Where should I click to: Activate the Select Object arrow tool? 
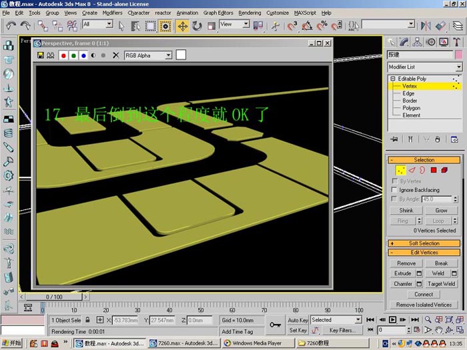click(121, 26)
